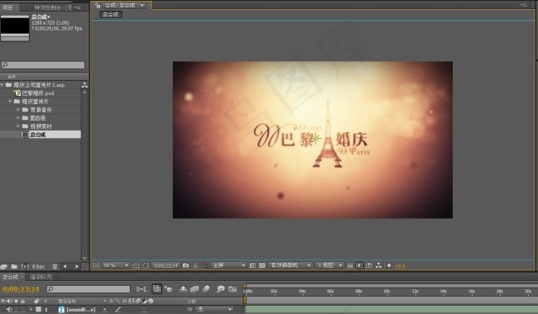Screen dimensions: 538x314
Task: Click the draft 3D icon in timeline
Action: [169, 289]
